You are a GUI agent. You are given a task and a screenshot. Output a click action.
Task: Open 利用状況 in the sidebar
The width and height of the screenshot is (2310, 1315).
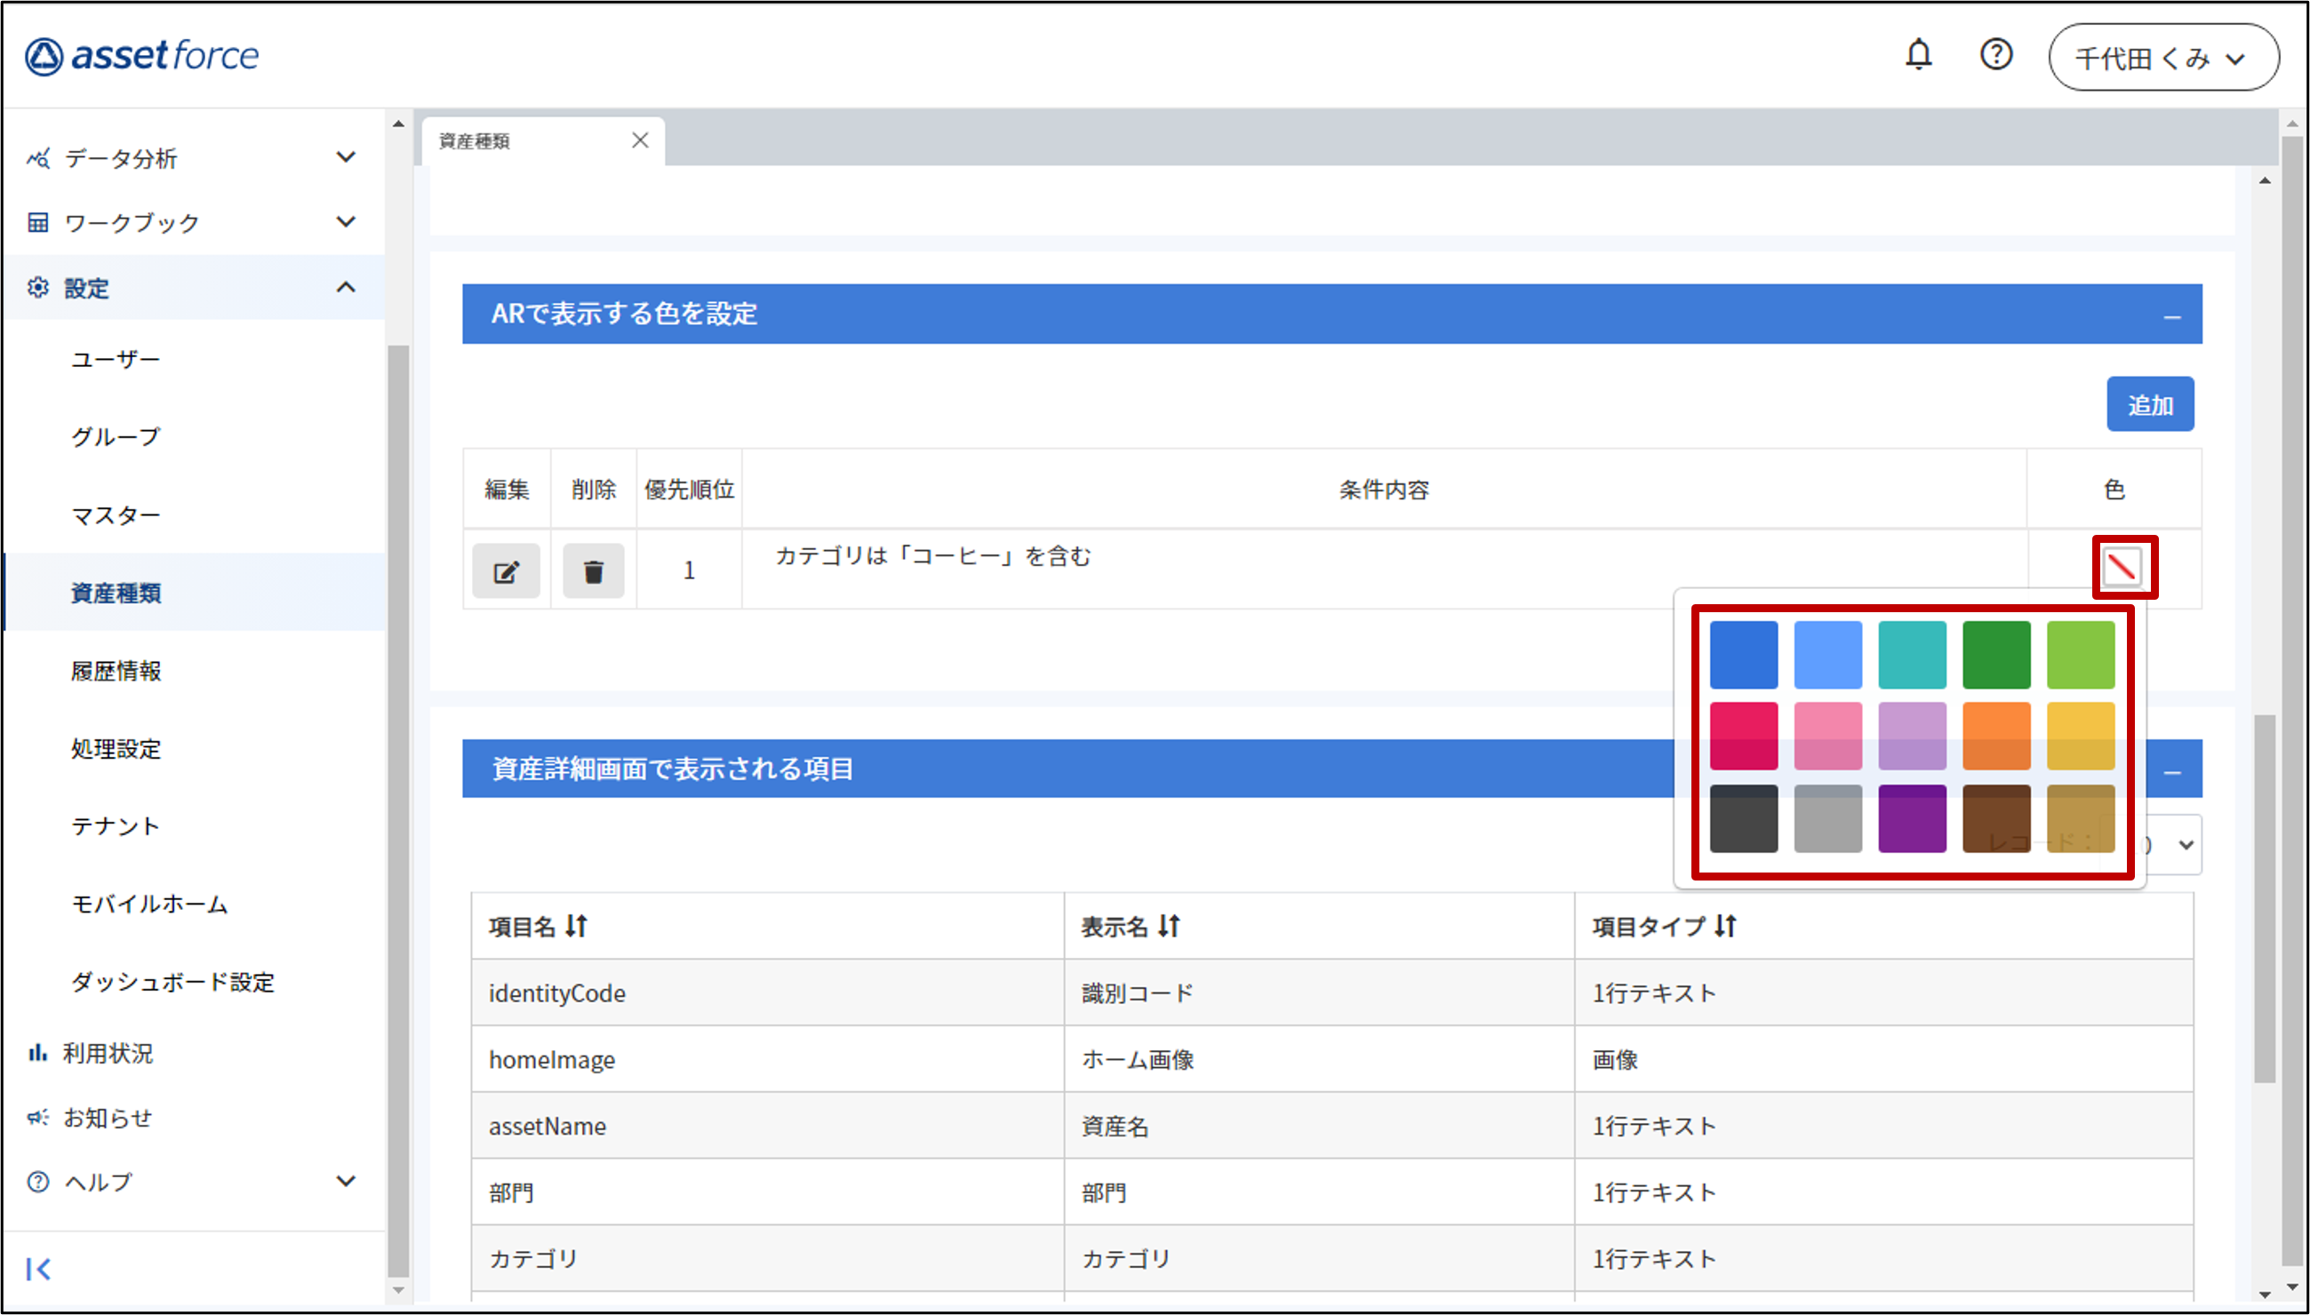[107, 1053]
